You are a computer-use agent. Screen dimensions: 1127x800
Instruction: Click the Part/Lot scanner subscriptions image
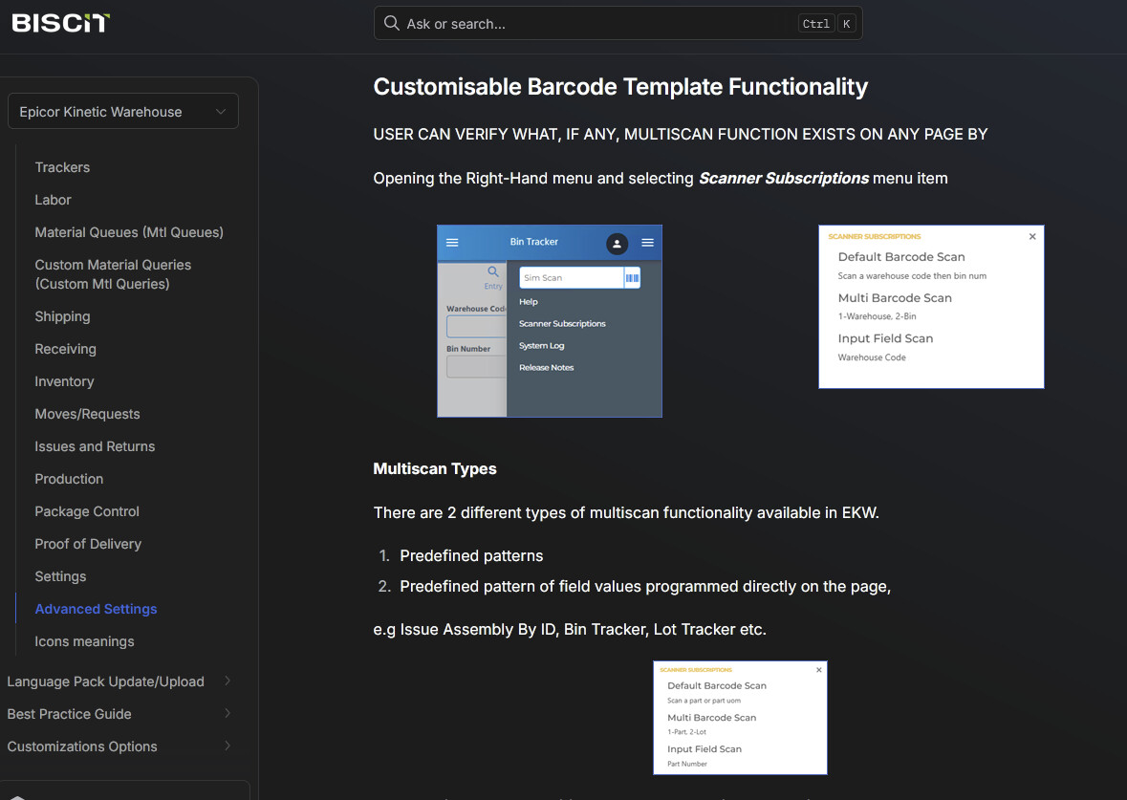740,718
